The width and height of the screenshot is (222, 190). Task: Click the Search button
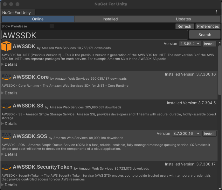[x=205, y=35]
